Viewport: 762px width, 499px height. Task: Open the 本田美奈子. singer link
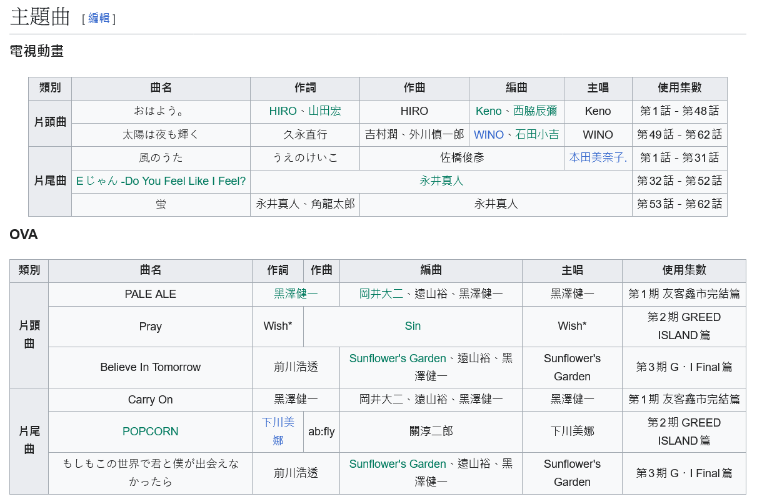click(598, 157)
